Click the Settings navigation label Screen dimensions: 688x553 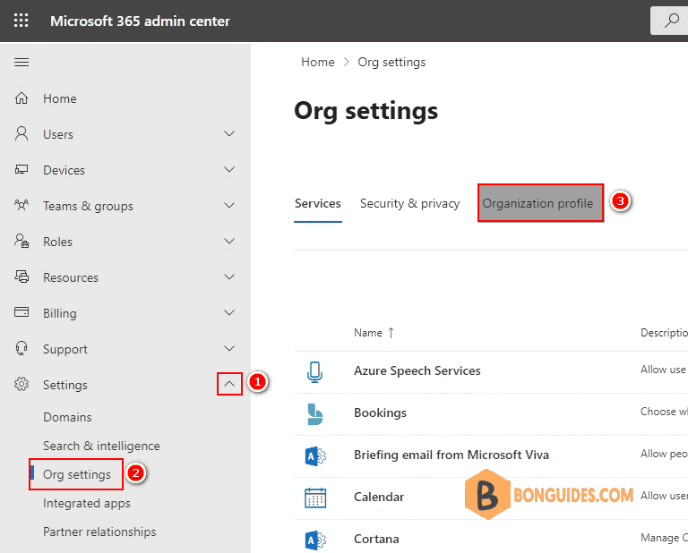tap(64, 385)
